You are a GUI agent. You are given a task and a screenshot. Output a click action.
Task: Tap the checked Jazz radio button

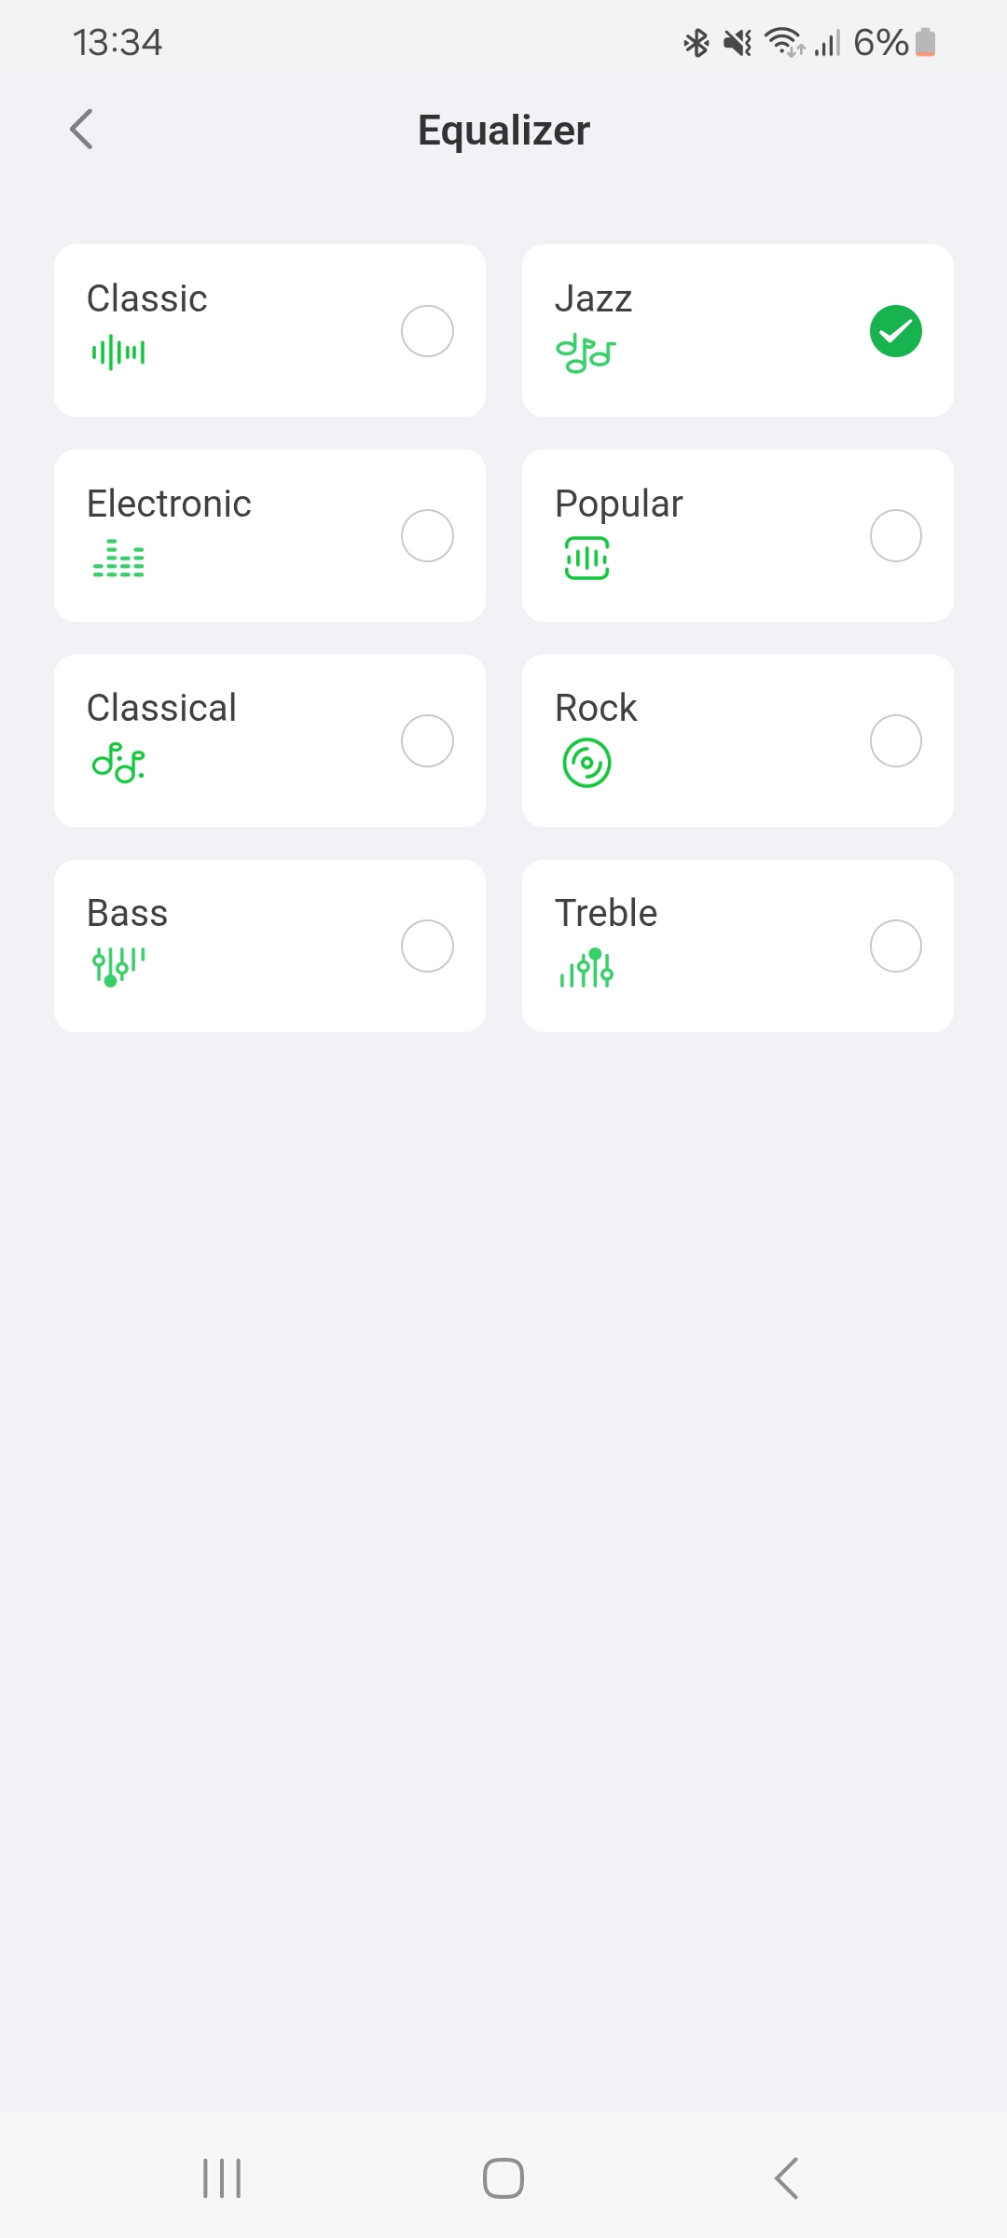(895, 331)
